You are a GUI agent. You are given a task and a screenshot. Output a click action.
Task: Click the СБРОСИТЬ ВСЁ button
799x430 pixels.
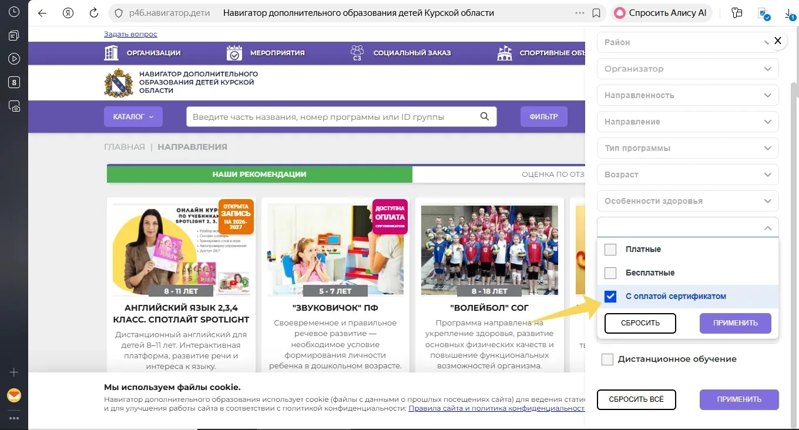636,399
